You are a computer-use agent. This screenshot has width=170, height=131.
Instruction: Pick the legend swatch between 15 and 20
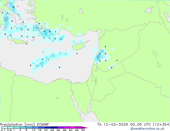point(42,128)
